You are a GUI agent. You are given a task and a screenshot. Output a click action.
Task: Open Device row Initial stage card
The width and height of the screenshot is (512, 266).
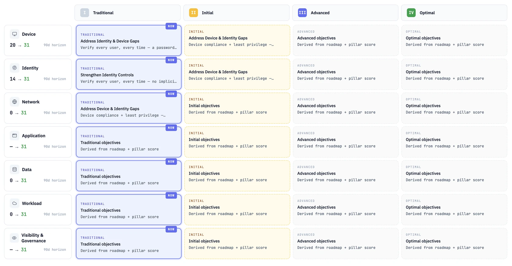coord(237,41)
